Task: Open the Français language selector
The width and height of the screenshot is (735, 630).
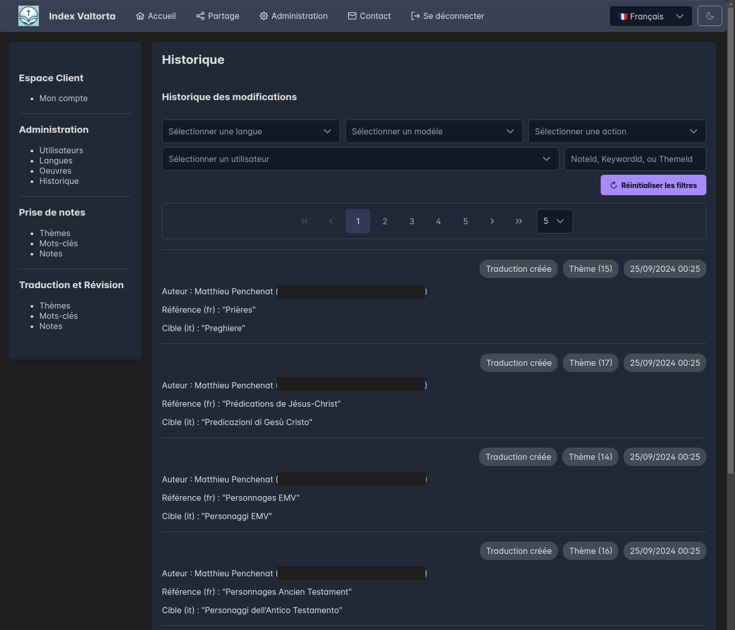Action: [x=650, y=16]
